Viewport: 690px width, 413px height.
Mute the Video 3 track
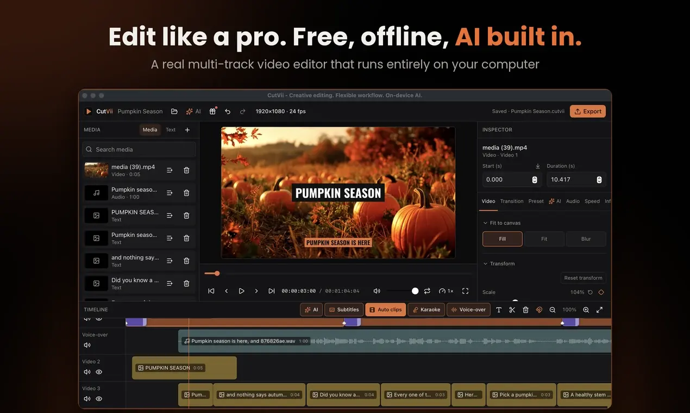pyautogui.click(x=87, y=399)
